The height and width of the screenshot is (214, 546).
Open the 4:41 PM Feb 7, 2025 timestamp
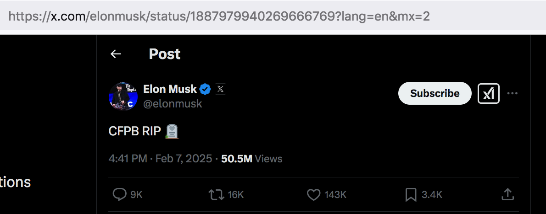[x=160, y=159]
